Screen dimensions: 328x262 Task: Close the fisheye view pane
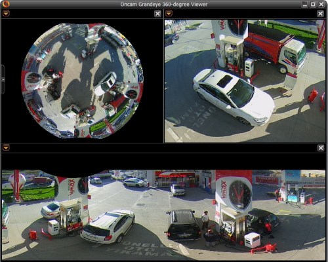[157, 14]
